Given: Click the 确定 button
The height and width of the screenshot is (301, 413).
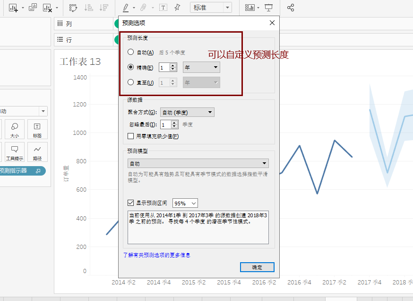Looking at the screenshot, I should 257,267.
